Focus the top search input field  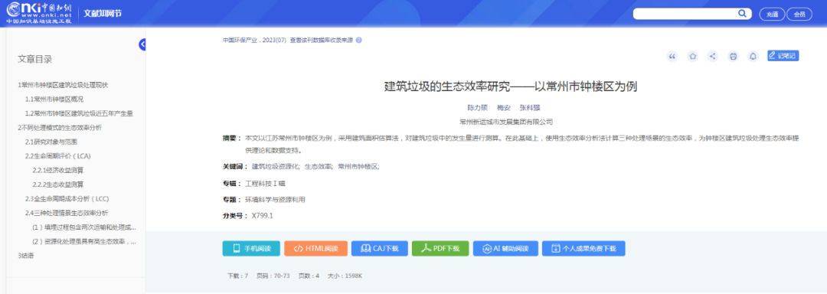685,14
